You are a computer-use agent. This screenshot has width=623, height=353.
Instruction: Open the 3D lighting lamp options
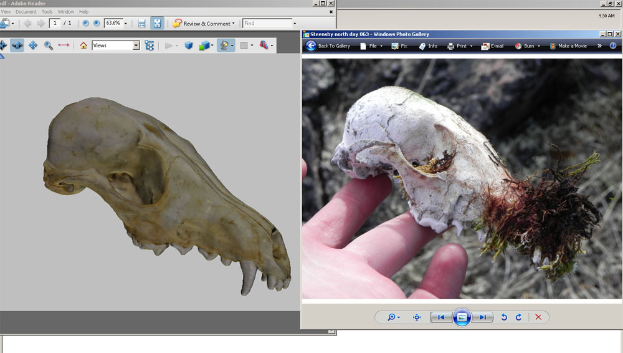point(226,46)
